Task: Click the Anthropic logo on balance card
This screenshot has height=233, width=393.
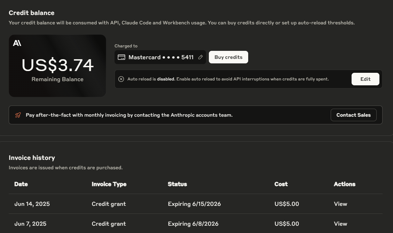Action: (17, 43)
